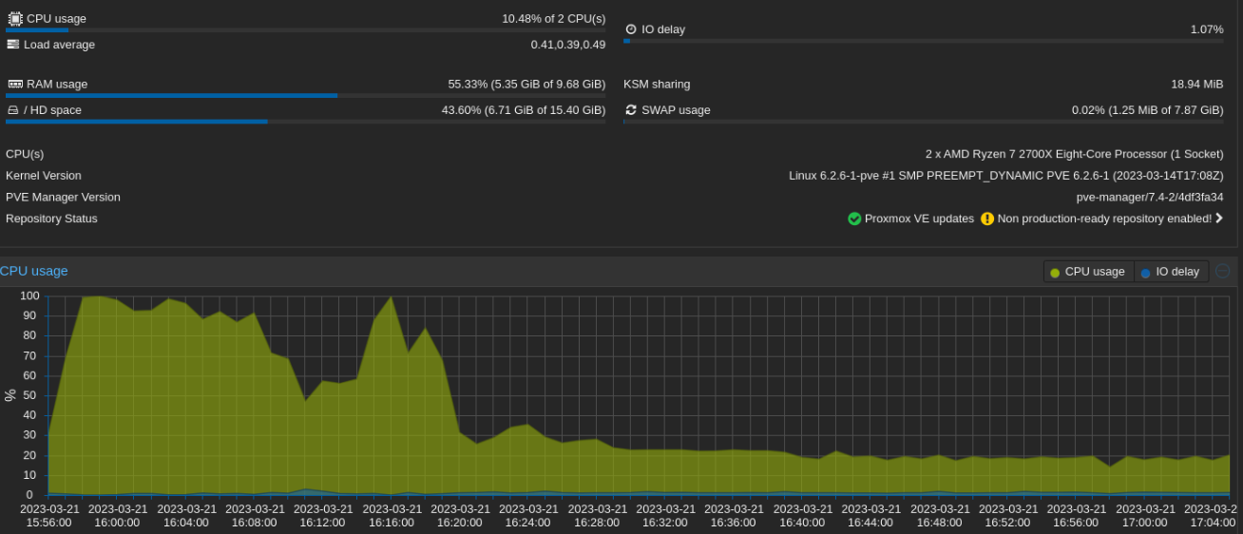Click 'Non production-ready repository enabled!' warning

tap(1104, 219)
